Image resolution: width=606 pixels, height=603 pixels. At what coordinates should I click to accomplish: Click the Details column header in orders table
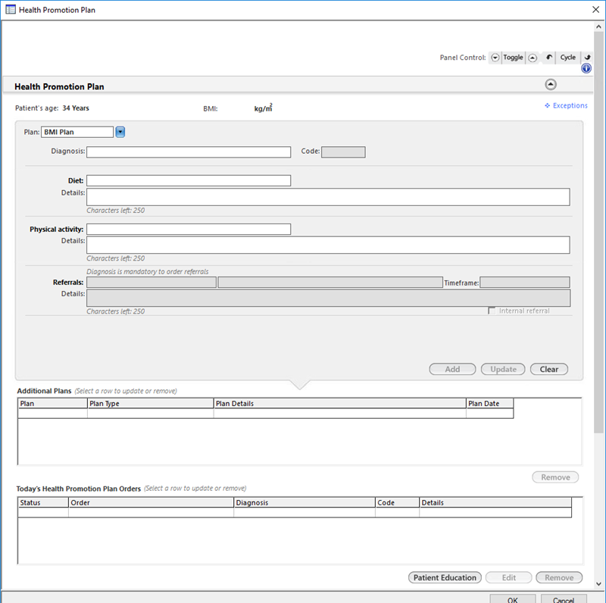495,502
